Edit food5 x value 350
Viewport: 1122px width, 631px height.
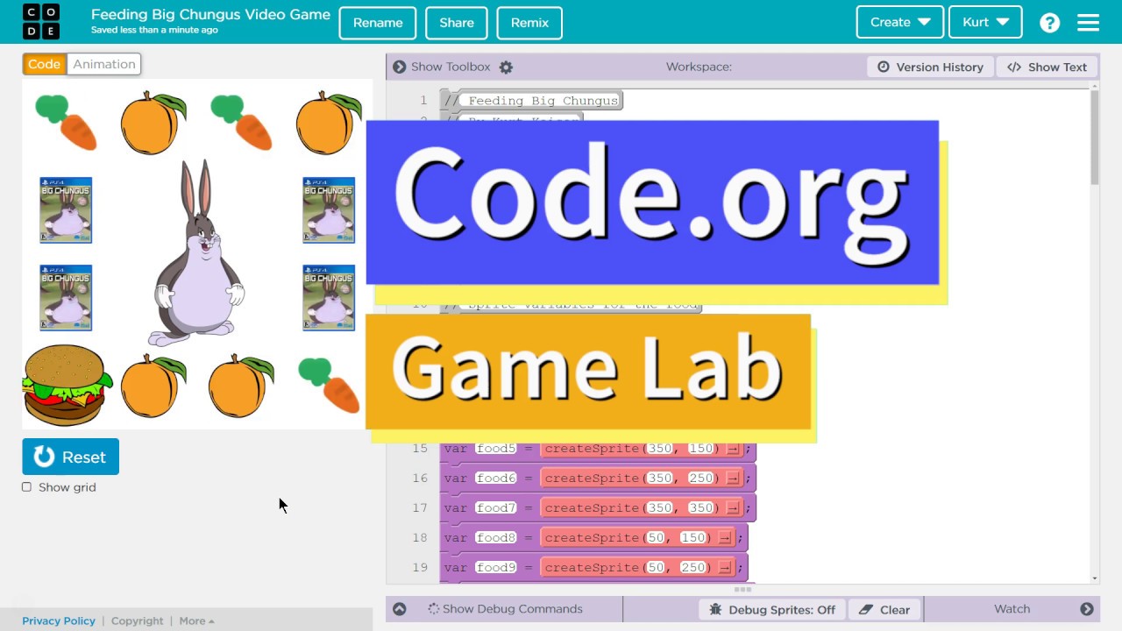click(x=660, y=449)
